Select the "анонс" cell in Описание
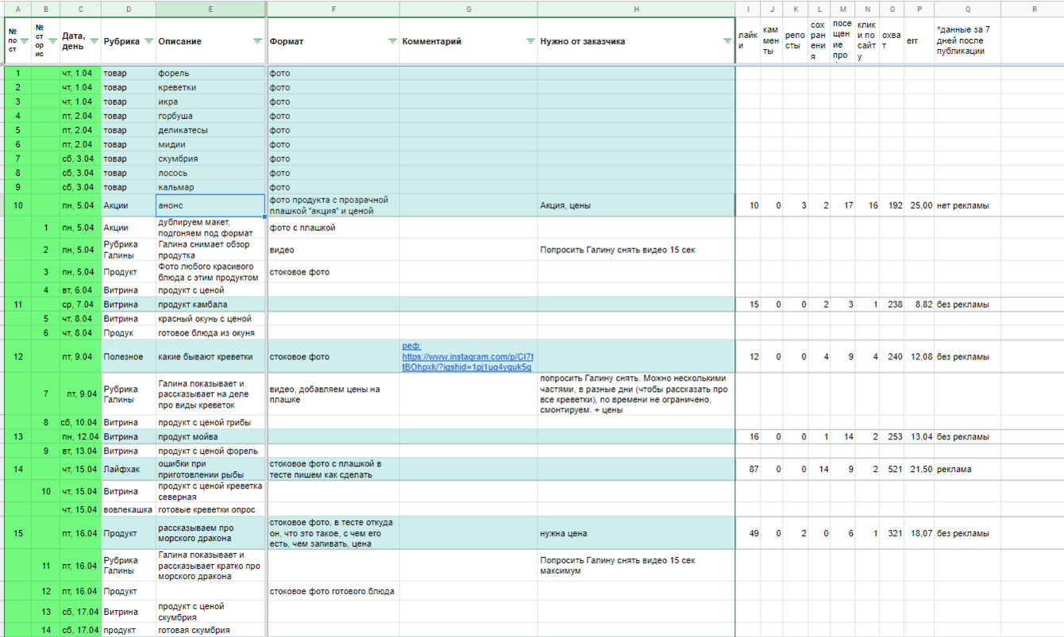Screen dimensions: 1064x637 pyautogui.click(x=210, y=205)
